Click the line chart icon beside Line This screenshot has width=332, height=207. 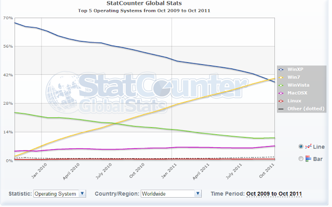[x=308, y=146]
